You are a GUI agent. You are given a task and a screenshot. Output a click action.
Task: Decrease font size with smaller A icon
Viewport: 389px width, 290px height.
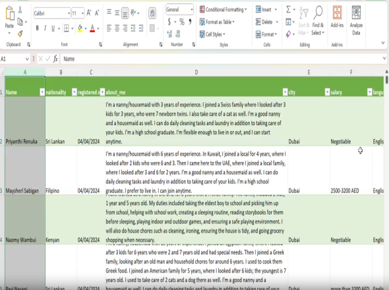pos(97,13)
